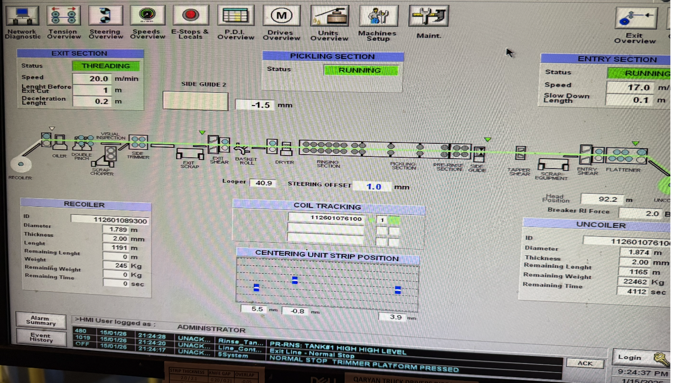674x383 pixels.
Task: Click the Looper 40.9 value
Action: tap(264, 183)
